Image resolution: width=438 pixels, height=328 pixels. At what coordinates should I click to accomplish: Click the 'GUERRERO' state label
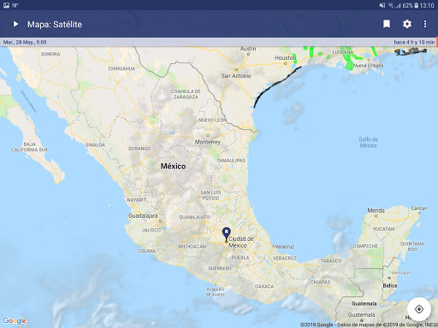click(220, 268)
